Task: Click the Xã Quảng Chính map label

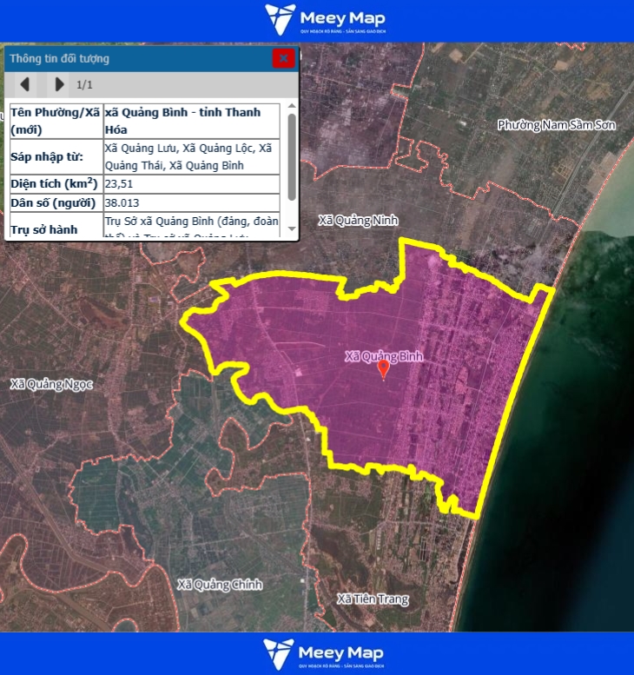Action: [x=219, y=585]
